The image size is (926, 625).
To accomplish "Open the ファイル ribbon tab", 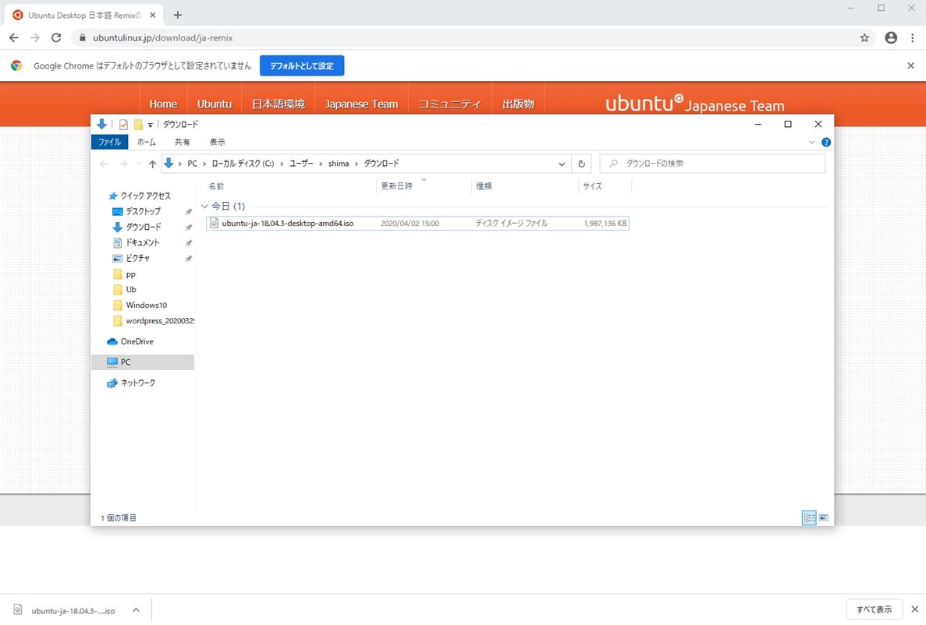I will tap(109, 143).
